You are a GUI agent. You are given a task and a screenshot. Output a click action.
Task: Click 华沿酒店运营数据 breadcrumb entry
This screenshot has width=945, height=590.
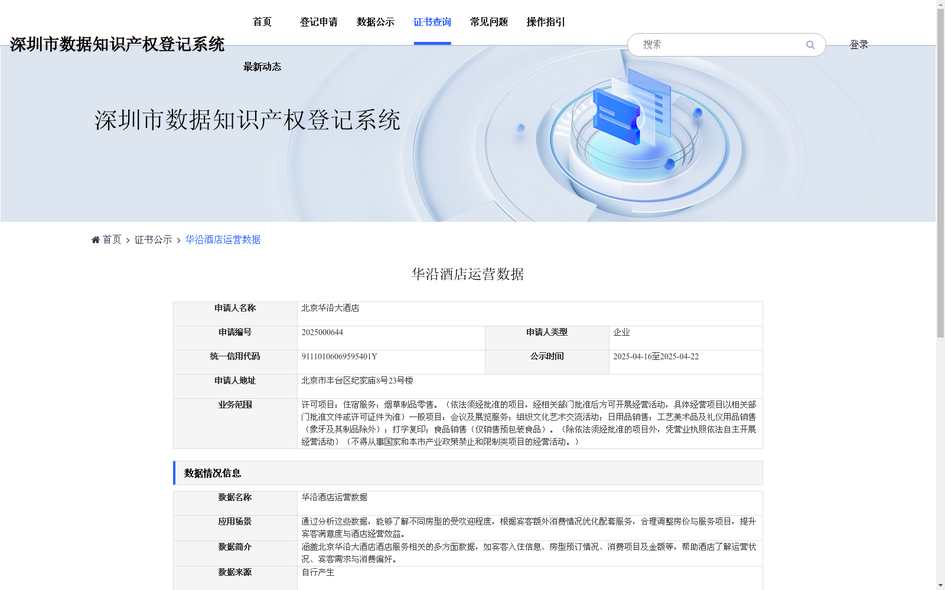(223, 240)
